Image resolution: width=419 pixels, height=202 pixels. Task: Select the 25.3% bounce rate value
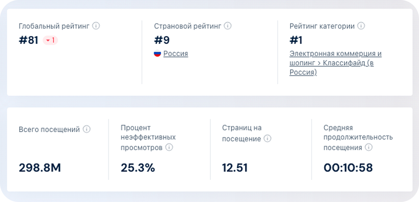(x=138, y=168)
